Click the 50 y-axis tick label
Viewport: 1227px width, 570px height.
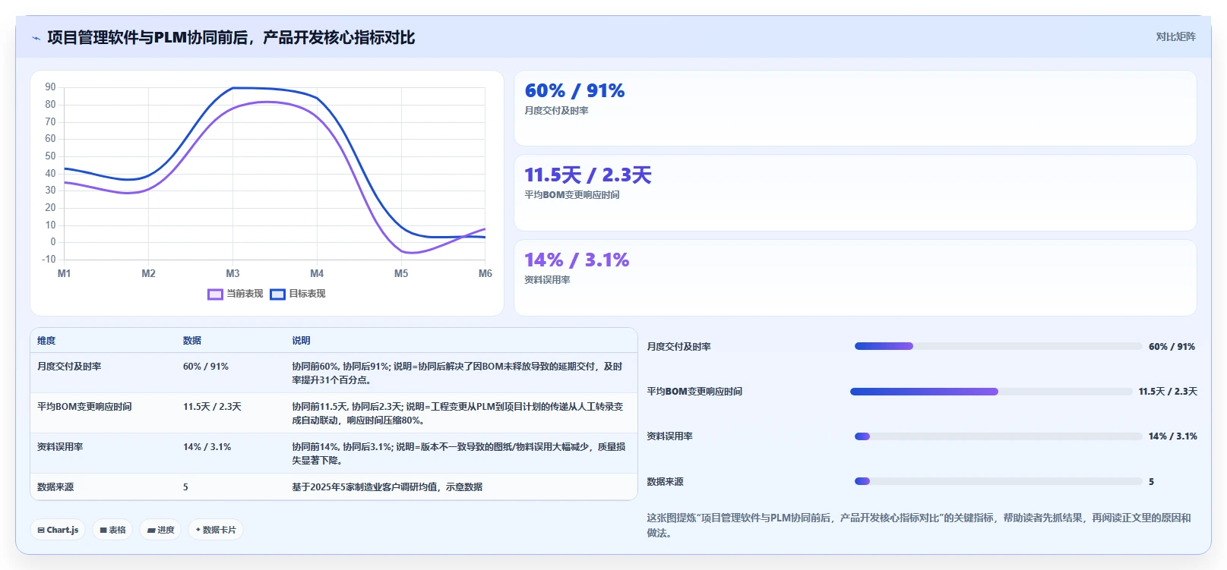pos(50,156)
